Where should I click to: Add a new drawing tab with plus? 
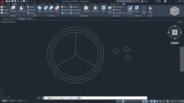coord(34,19)
